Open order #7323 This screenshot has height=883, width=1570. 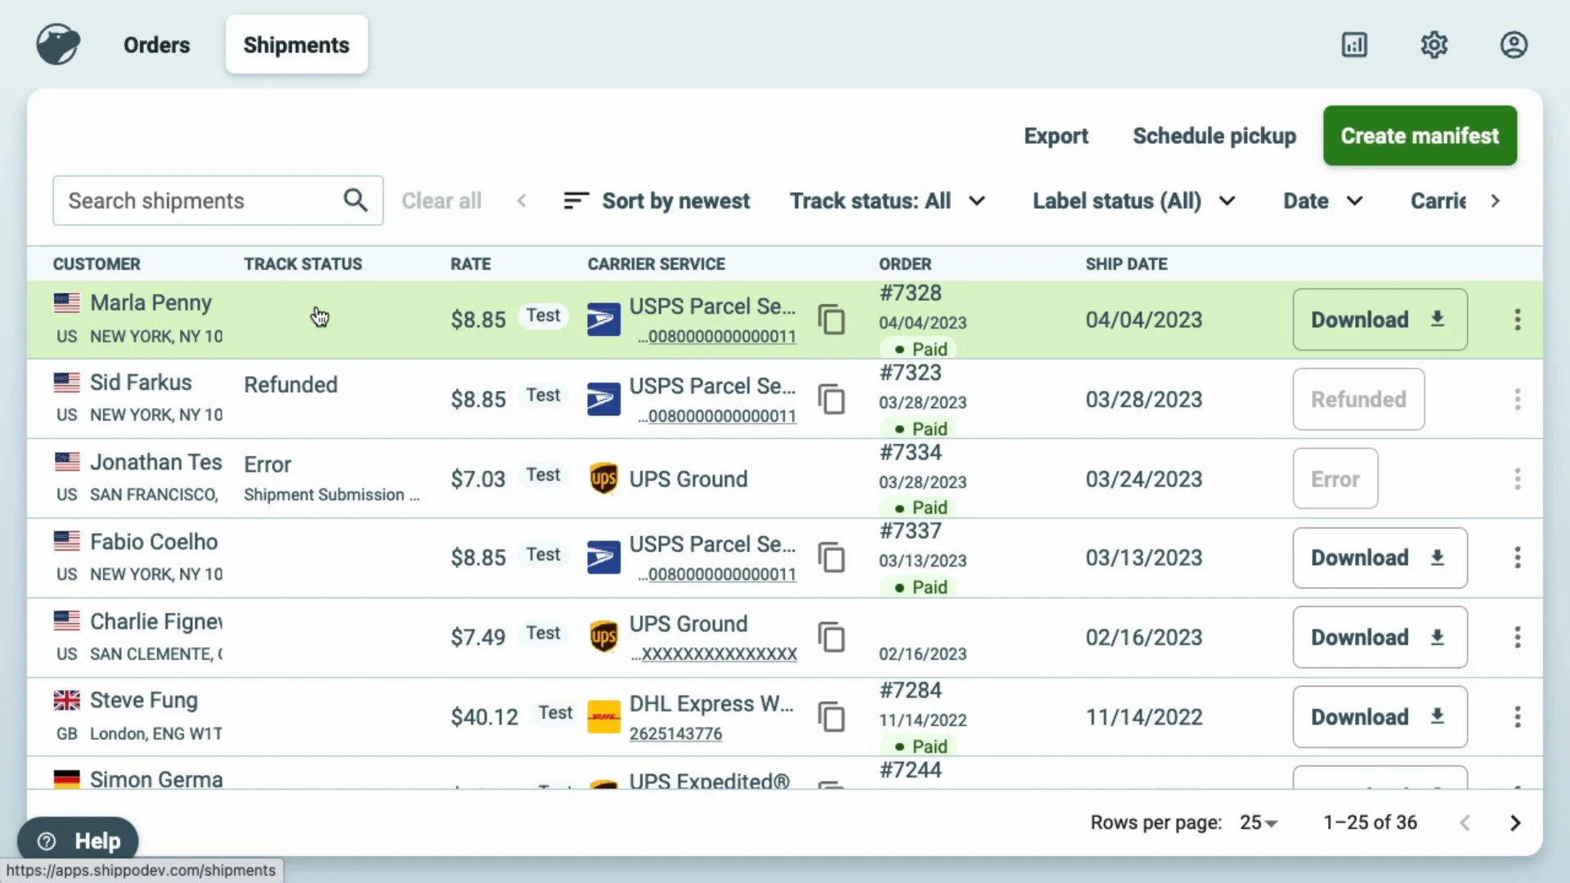click(x=910, y=373)
